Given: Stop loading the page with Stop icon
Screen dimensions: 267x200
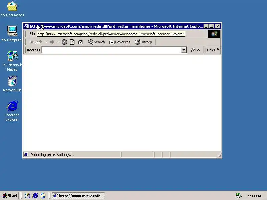Looking at the screenshot, I should tap(64, 42).
